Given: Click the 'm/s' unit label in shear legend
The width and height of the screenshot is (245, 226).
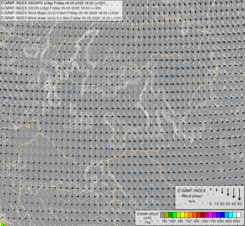Looking at the screenshot, I should (192, 201).
